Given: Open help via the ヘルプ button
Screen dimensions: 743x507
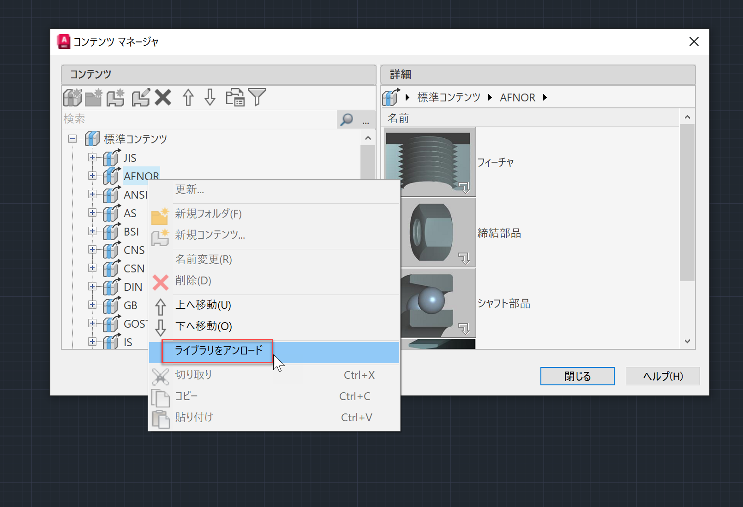Looking at the screenshot, I should pyautogui.click(x=662, y=376).
